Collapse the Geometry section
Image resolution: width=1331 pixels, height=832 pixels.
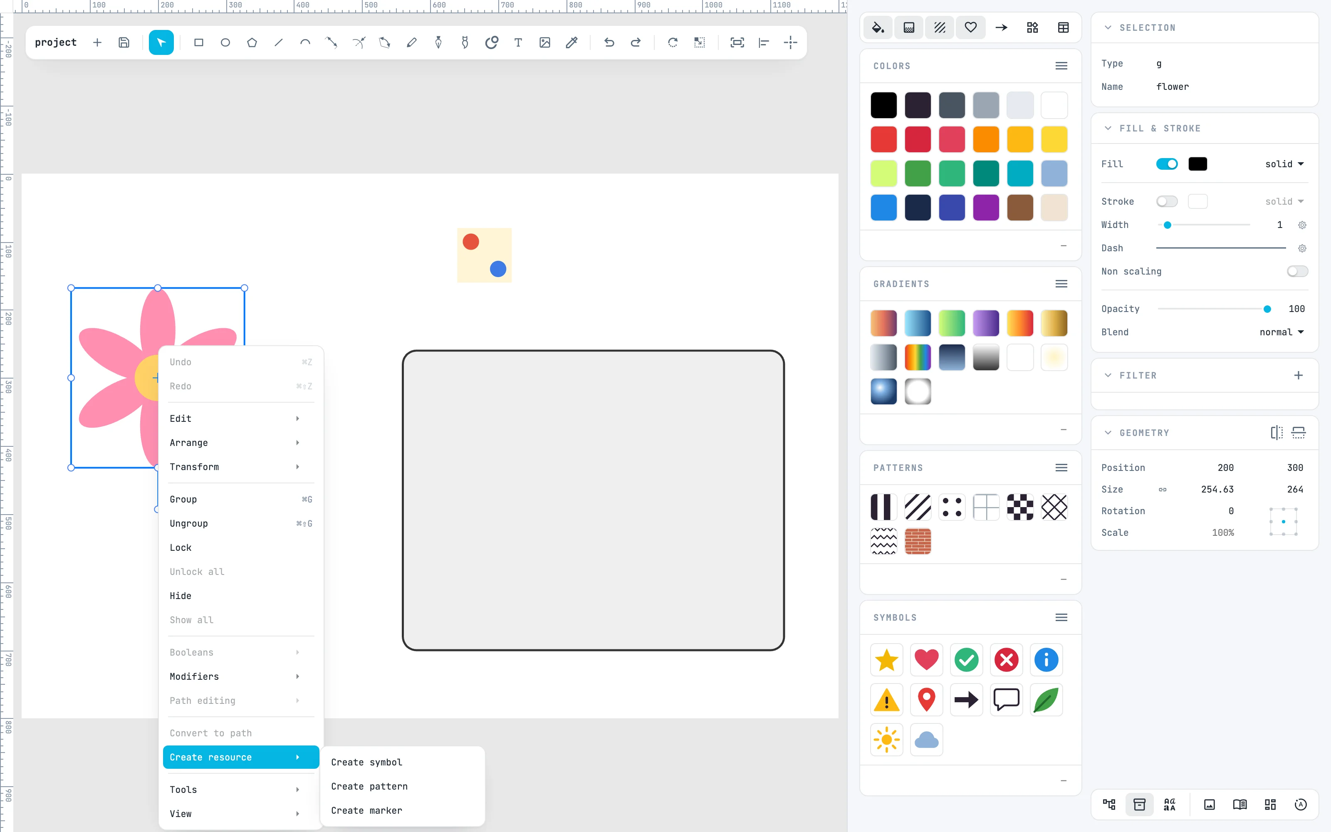pos(1108,433)
